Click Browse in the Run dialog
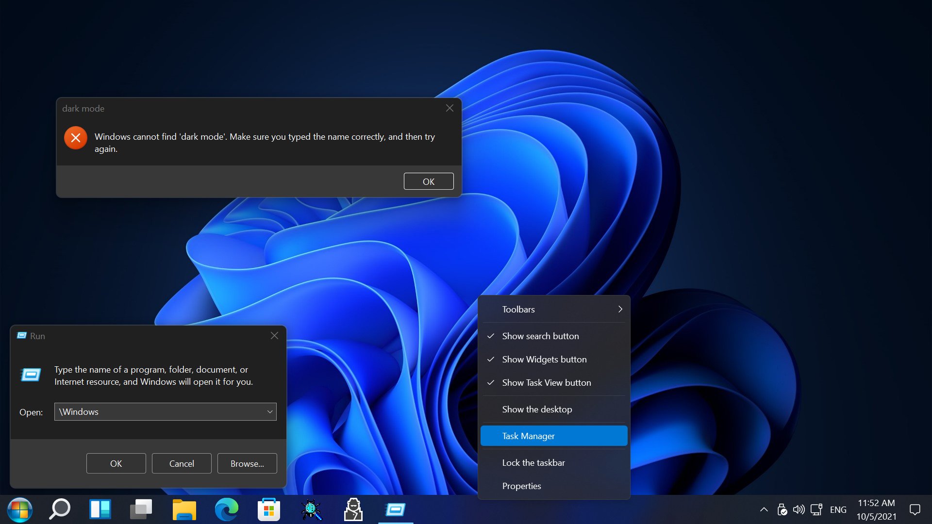This screenshot has height=524, width=932. pyautogui.click(x=247, y=463)
